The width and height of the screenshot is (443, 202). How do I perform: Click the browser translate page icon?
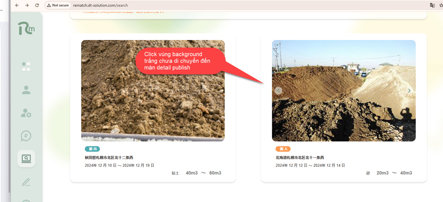pyautogui.click(x=432, y=5)
